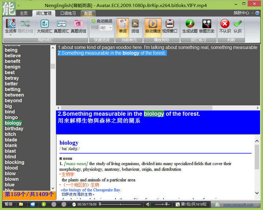Click the green play button
The width and height of the screenshot is (263, 210).
44,204
